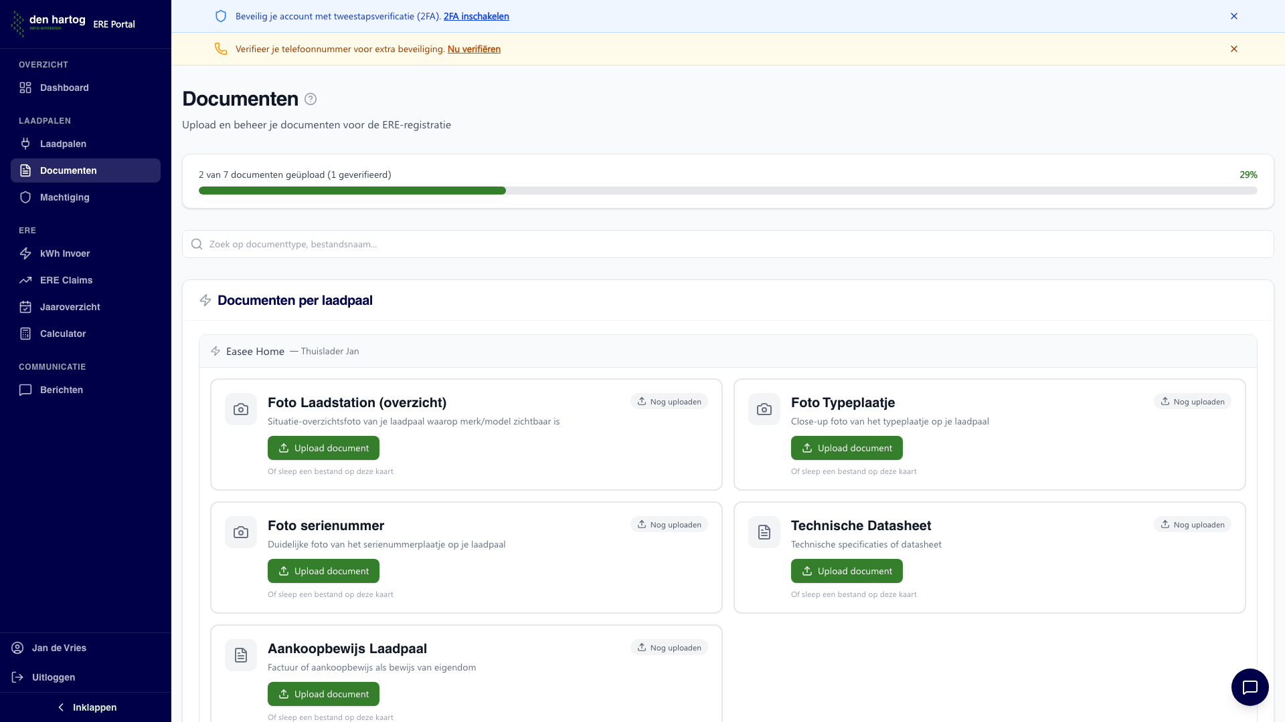Open ERE Claims in the sidebar
The height and width of the screenshot is (722, 1285).
click(x=86, y=280)
